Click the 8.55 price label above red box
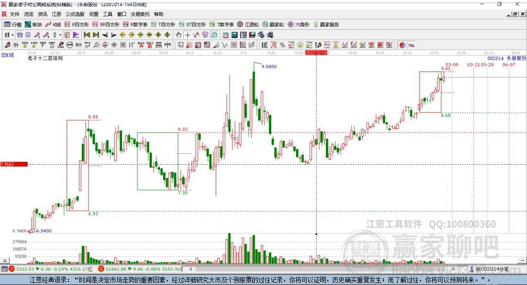527x285 pixels. click(x=93, y=117)
